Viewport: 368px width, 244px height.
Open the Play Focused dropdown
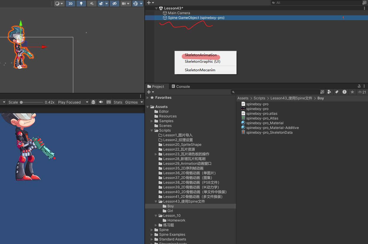coord(73,102)
